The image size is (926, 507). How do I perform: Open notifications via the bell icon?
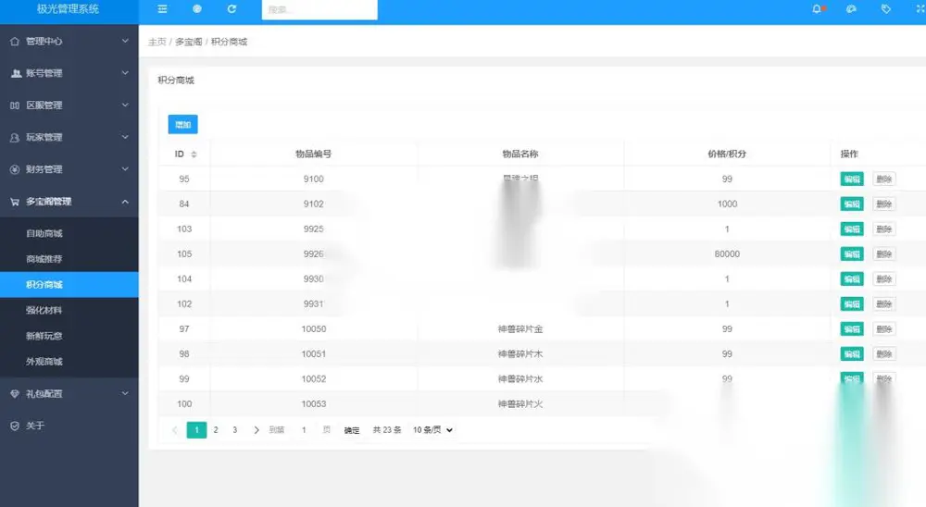coord(817,9)
